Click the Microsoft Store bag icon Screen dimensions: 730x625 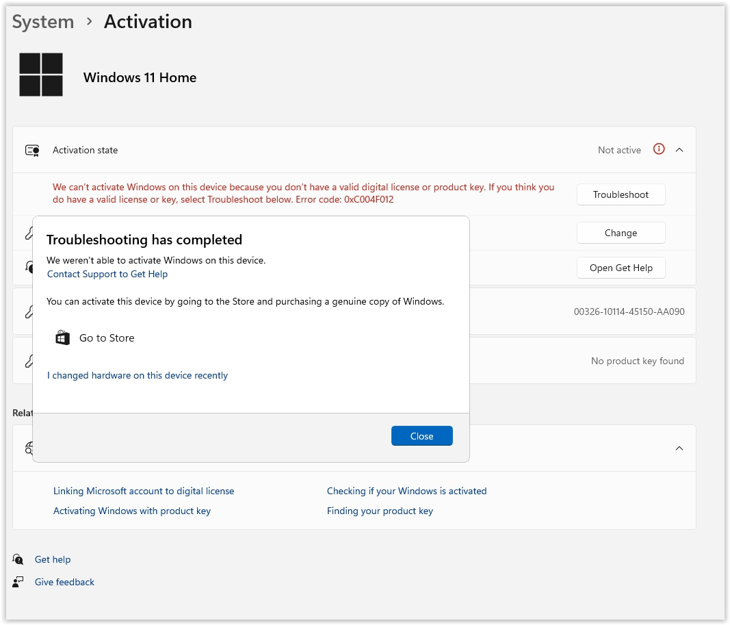62,337
